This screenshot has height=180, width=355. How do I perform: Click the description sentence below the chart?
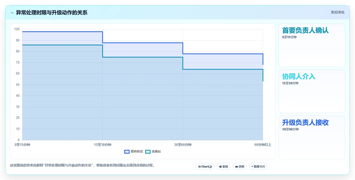point(82,165)
